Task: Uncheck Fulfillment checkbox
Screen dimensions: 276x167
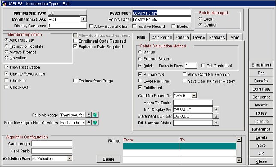Action: [x=140, y=88]
